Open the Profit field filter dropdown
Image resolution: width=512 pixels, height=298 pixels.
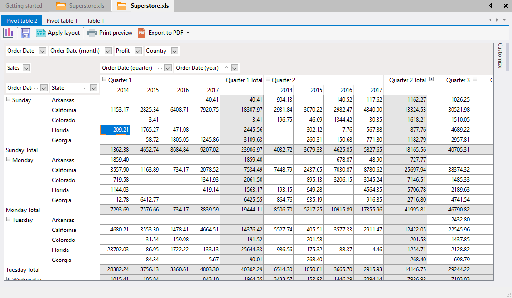click(138, 51)
